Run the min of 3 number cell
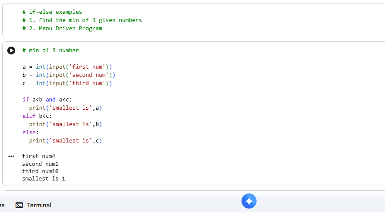Viewport: 385px width, 212px height. [11, 51]
